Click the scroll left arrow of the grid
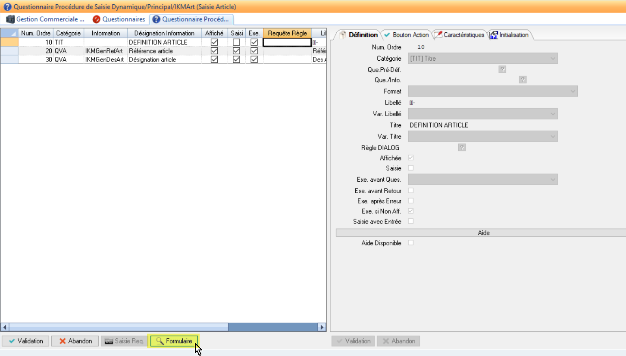Viewport: 626px width, 356px height. [5, 327]
